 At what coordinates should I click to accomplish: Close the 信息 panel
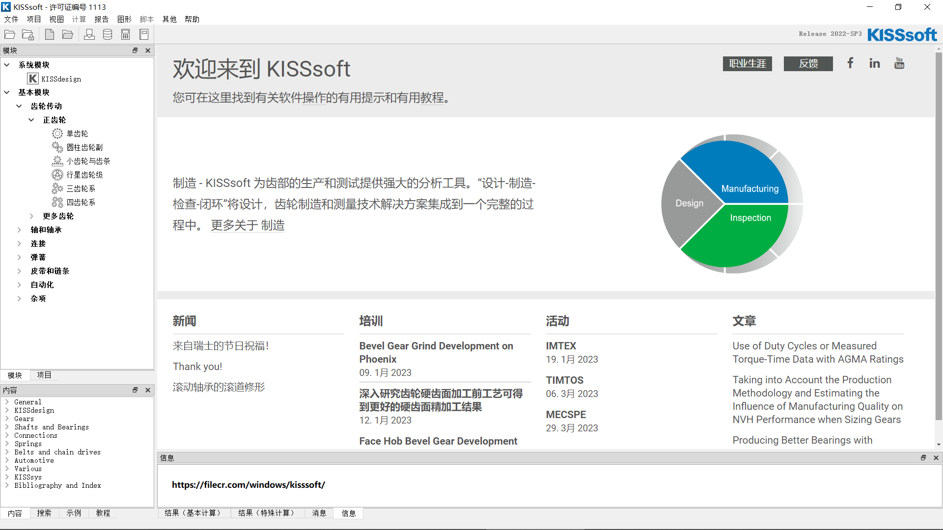[936, 458]
